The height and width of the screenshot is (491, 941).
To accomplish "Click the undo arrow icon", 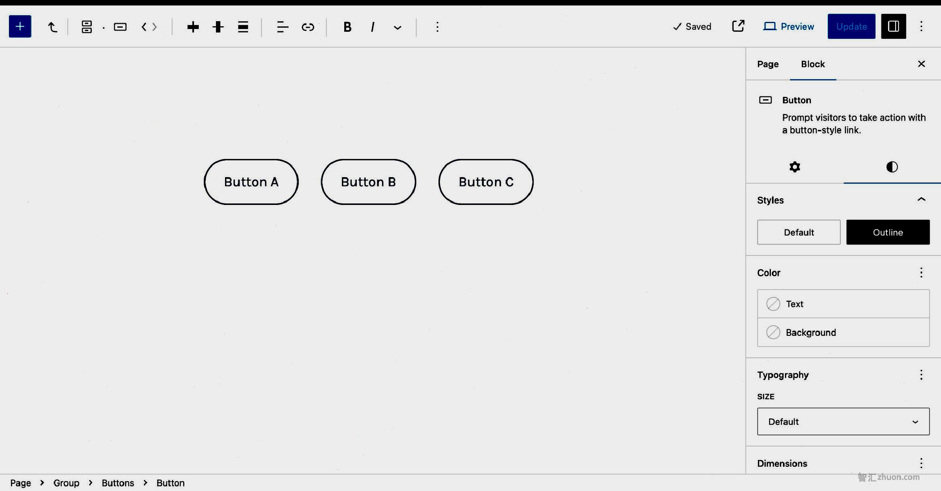I will (52, 27).
